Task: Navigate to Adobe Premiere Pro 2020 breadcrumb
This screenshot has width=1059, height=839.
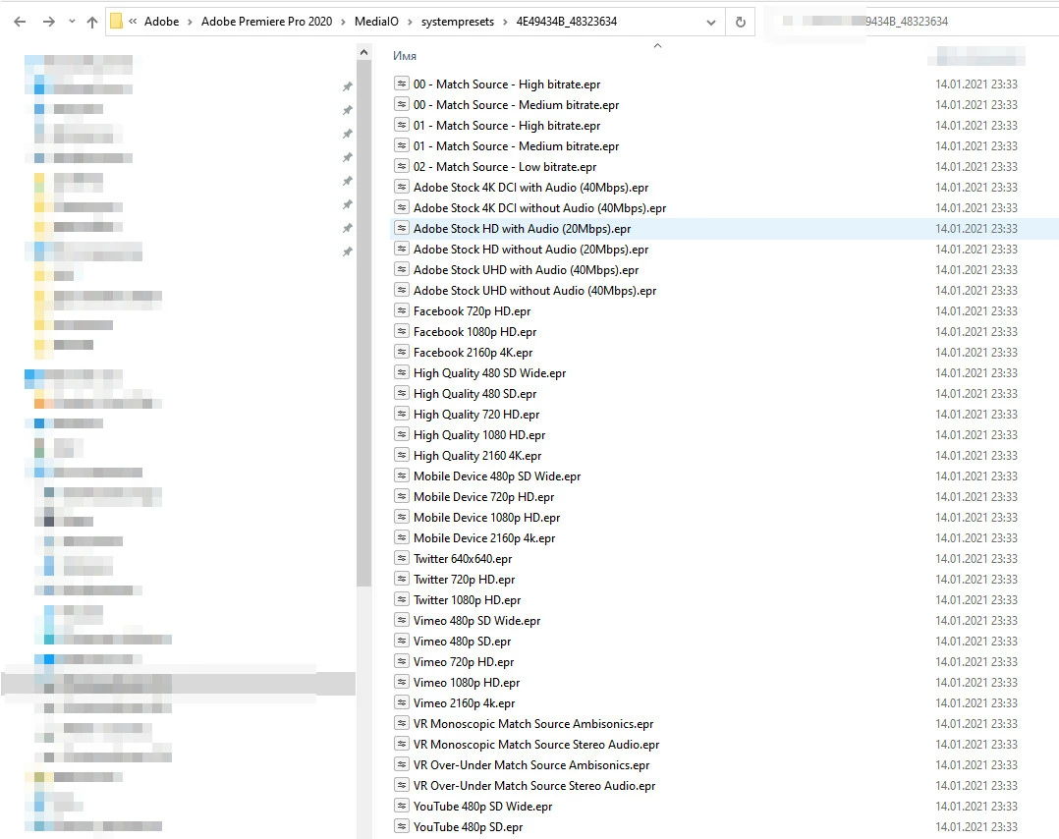Action: coord(267,22)
